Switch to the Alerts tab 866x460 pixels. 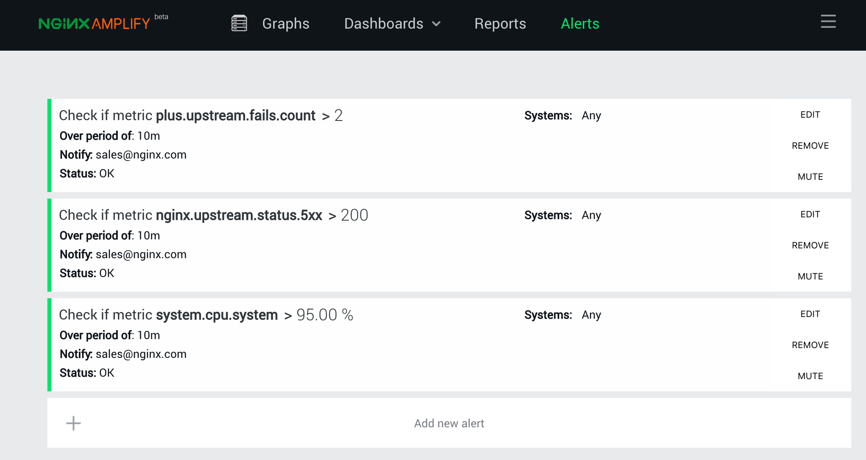click(x=580, y=24)
